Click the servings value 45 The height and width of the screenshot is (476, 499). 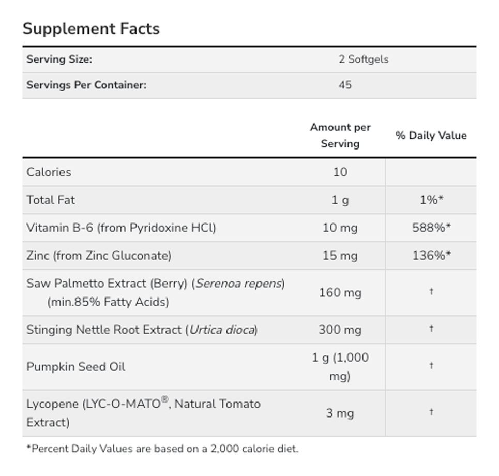(345, 85)
